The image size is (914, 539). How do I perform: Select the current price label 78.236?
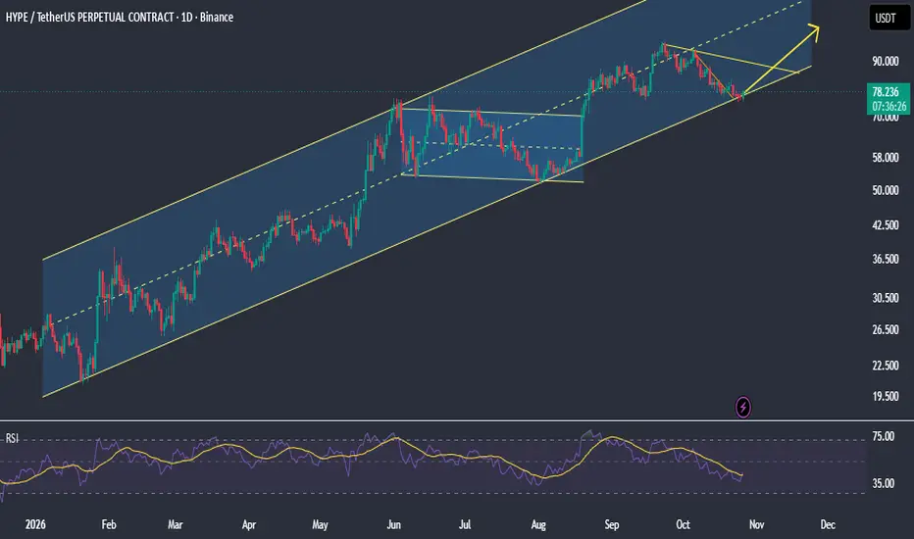pos(886,92)
